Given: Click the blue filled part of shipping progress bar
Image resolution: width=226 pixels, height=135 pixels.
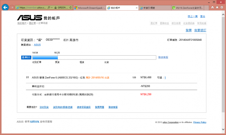Looking at the screenshot, I should [45, 57].
